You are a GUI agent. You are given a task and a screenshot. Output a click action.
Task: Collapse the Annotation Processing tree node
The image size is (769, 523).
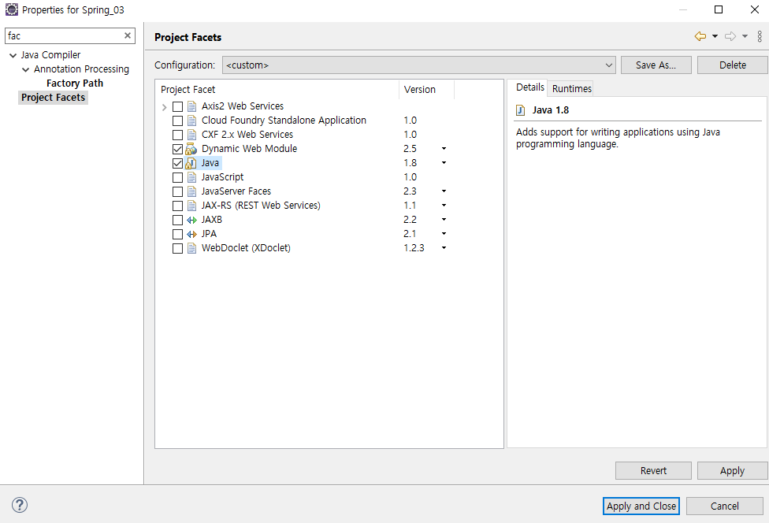tap(26, 69)
